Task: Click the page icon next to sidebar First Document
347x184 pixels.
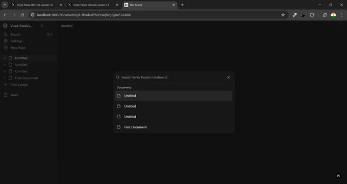Action: coord(10,78)
